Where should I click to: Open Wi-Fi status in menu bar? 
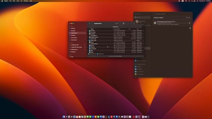(186, 1)
